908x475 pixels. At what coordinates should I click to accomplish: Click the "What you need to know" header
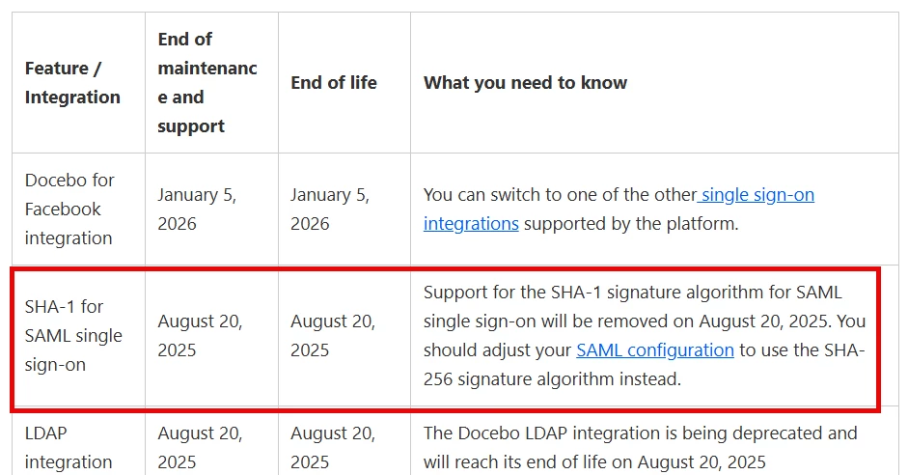525,83
